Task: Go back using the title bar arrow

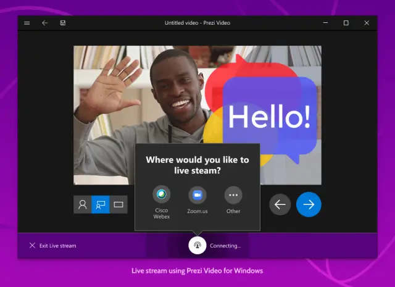Action: (44, 23)
